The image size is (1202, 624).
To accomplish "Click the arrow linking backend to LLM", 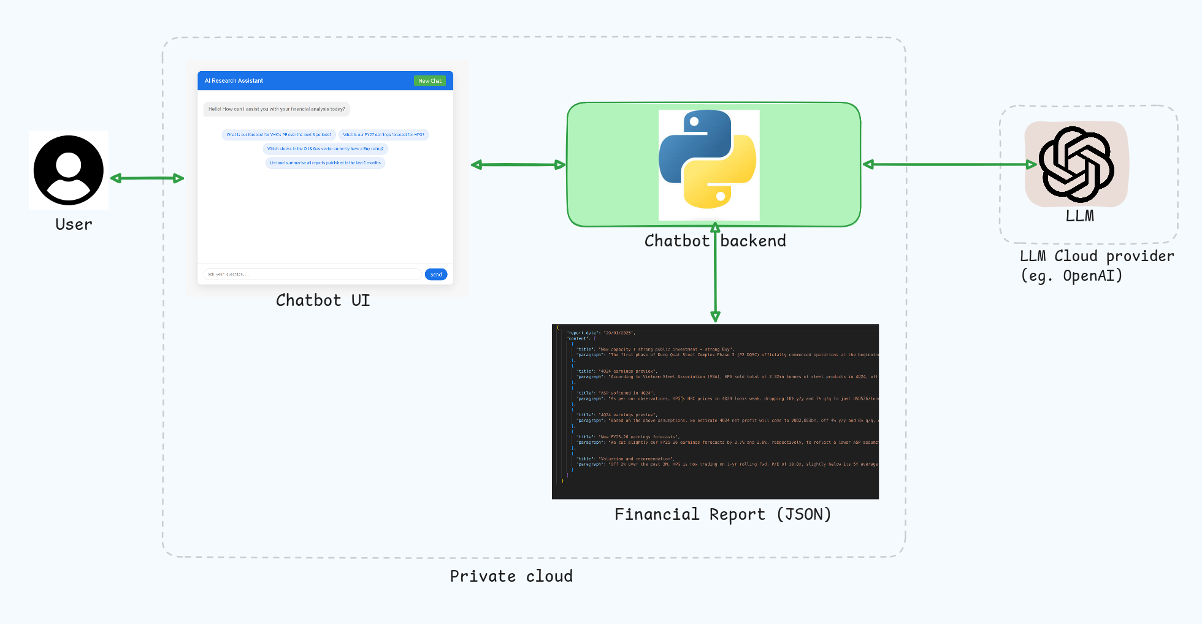I will click(x=949, y=164).
